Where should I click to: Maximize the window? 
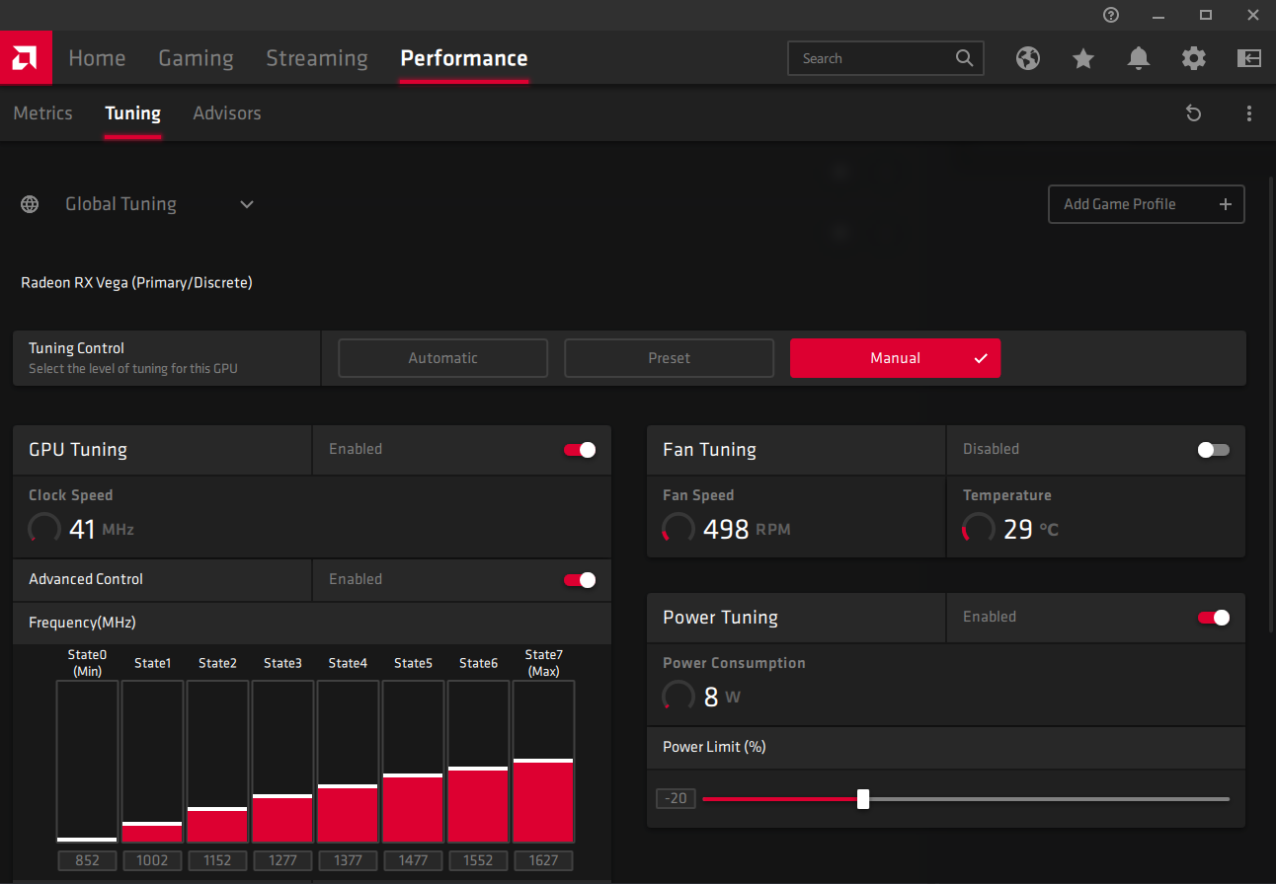pyautogui.click(x=1206, y=15)
